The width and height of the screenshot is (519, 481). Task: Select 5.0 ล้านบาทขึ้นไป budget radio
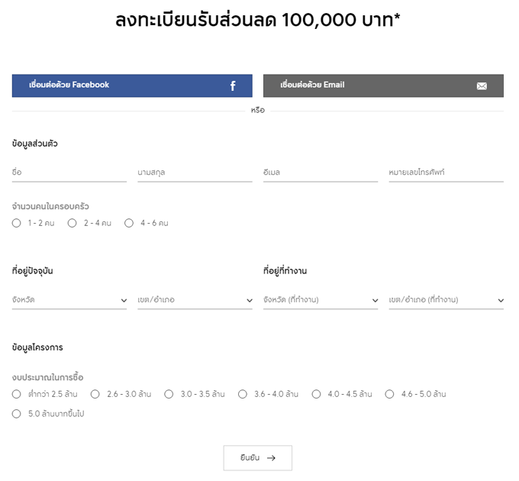point(17,414)
